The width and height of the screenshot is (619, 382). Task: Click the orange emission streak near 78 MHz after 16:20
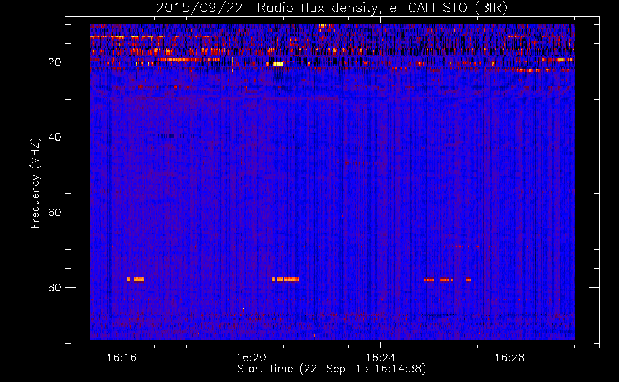(285, 279)
